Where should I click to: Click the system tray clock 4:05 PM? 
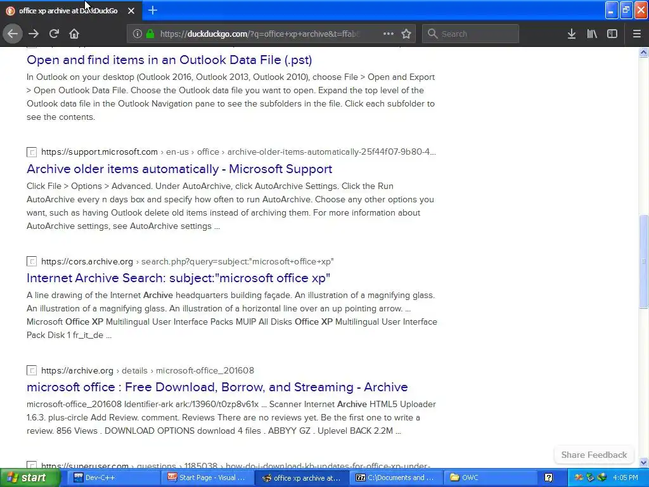click(x=626, y=478)
